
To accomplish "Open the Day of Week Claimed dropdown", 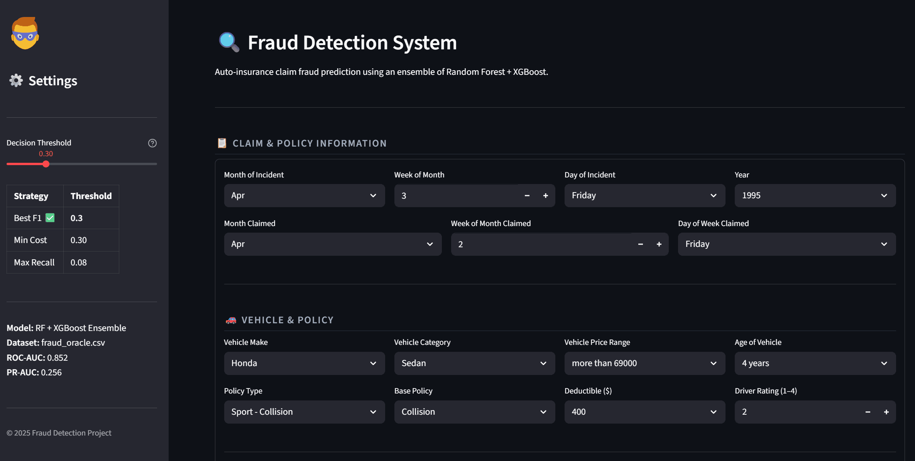I will click(x=787, y=244).
